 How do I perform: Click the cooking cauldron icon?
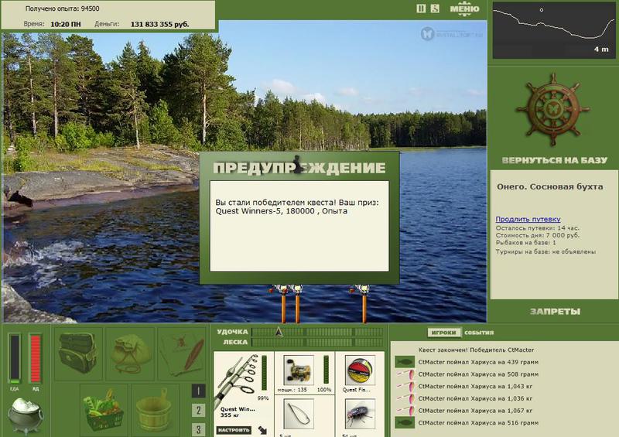[x=26, y=415]
